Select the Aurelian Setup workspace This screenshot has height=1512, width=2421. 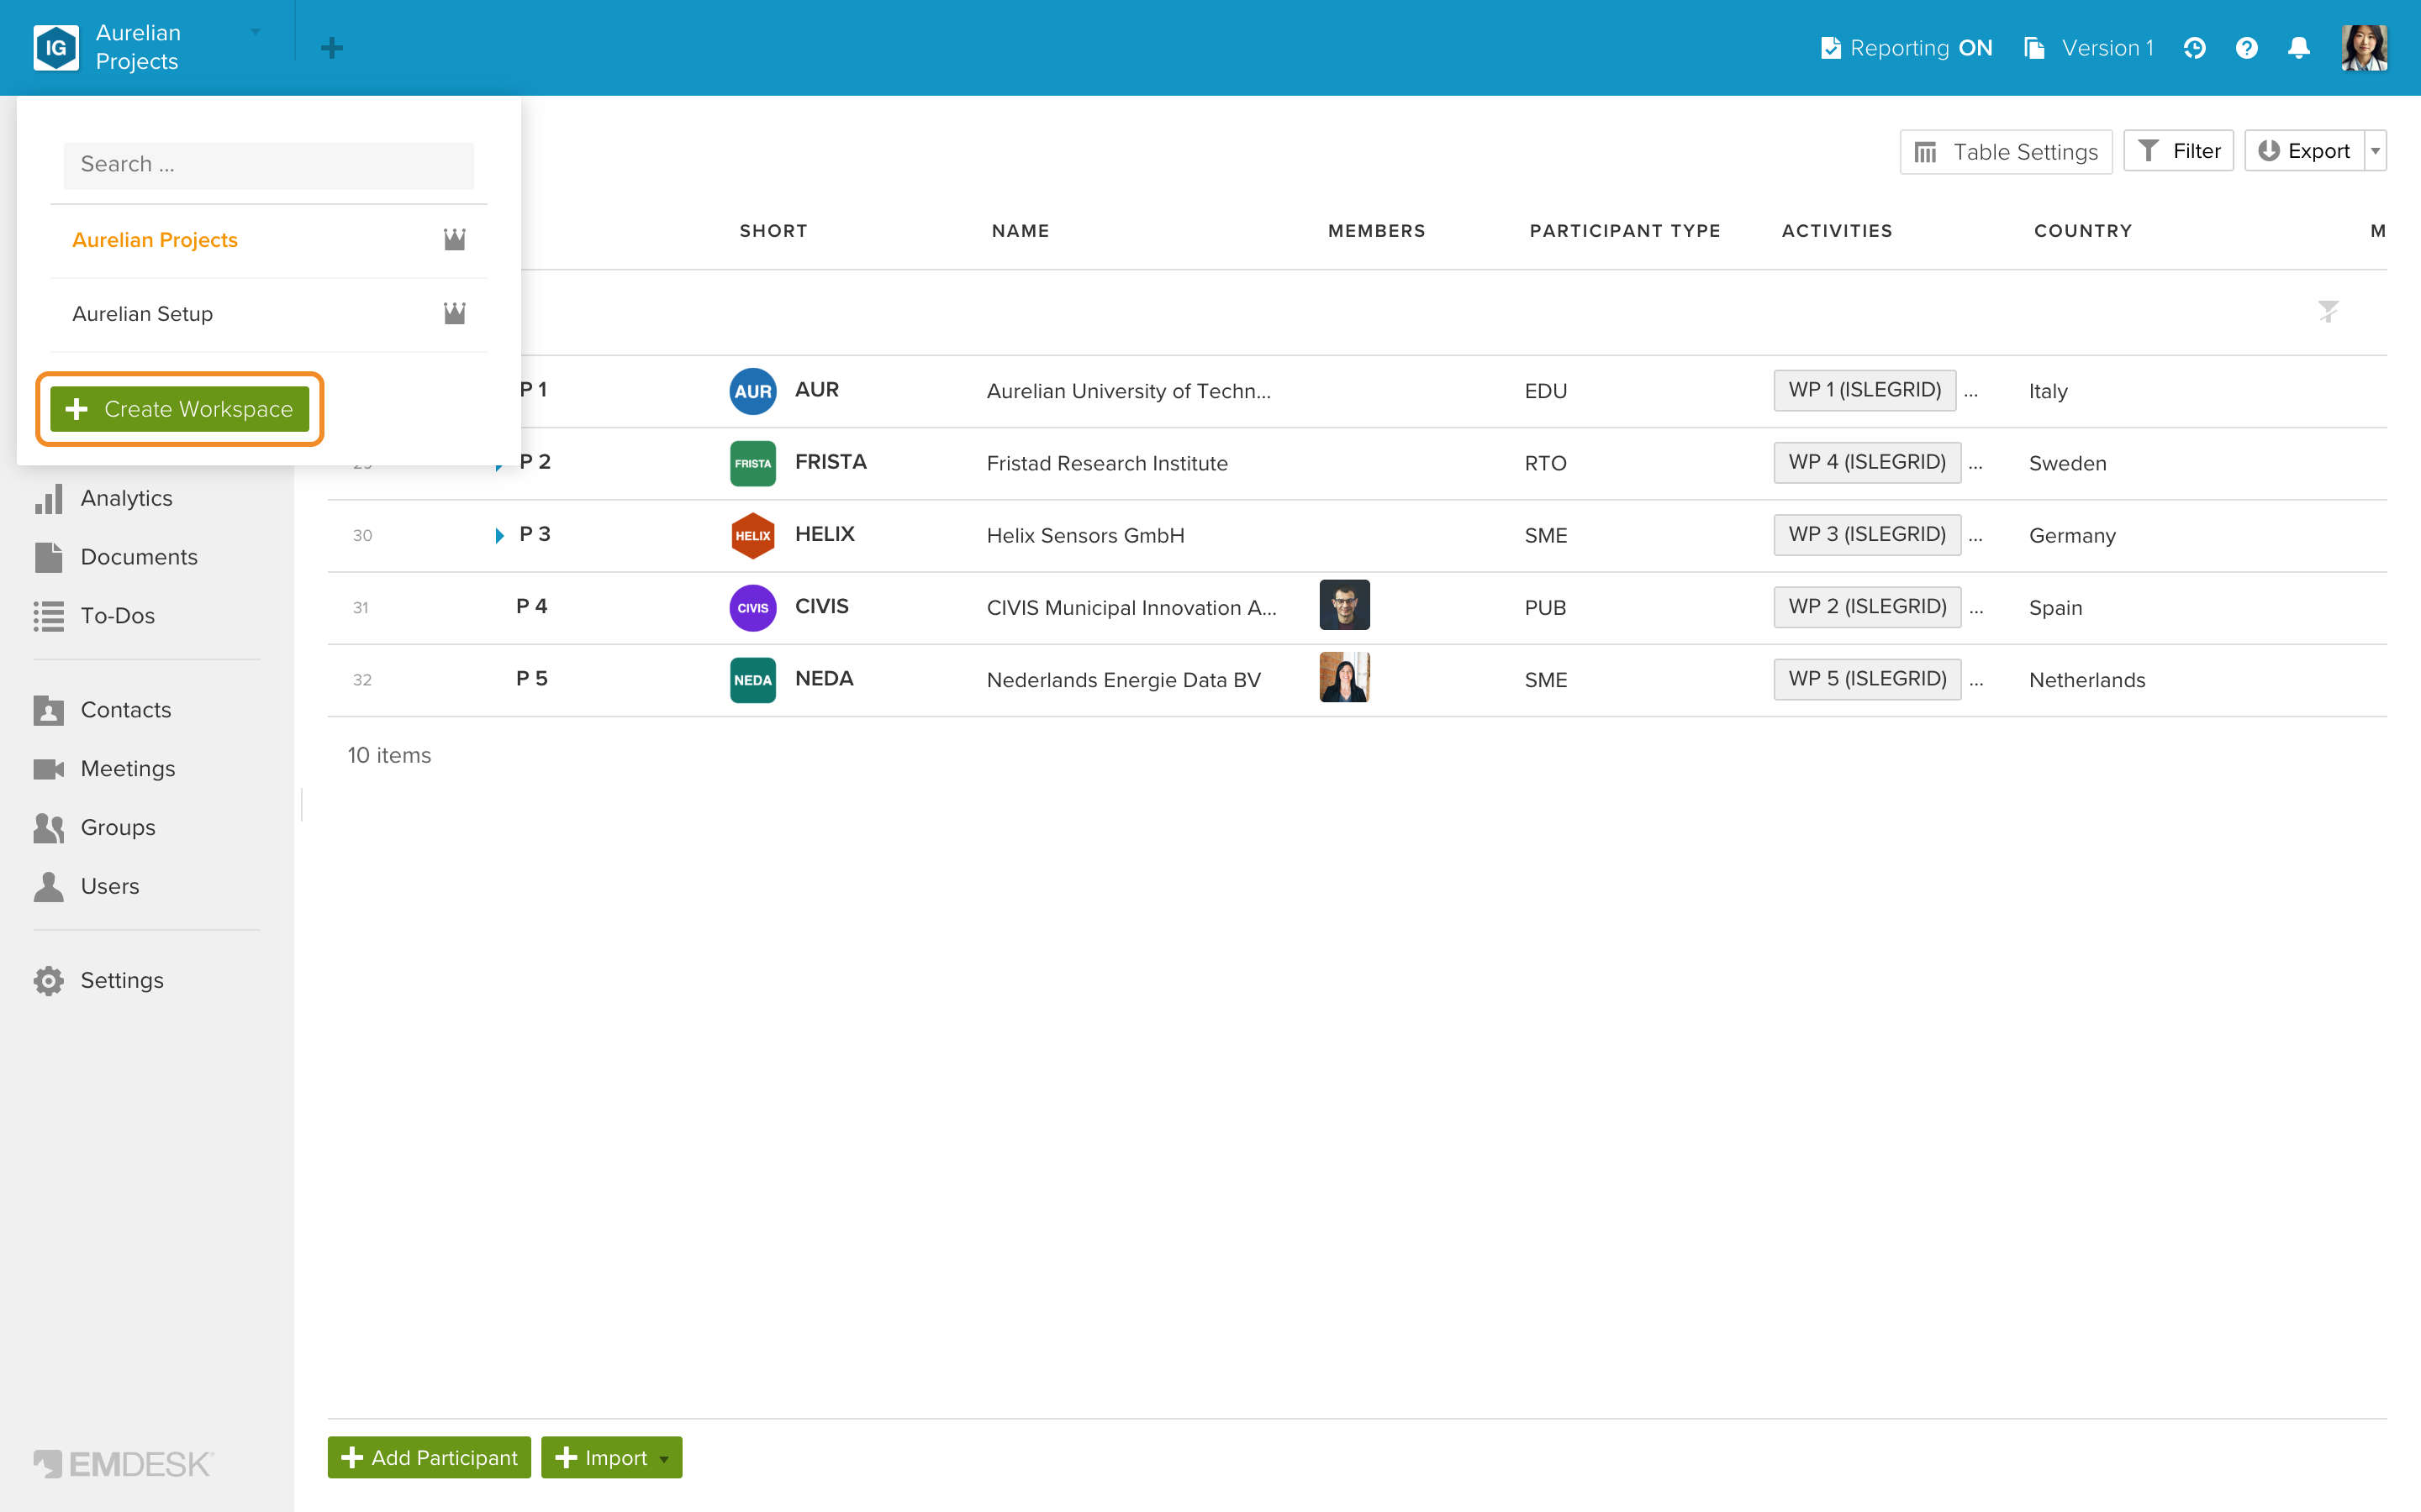click(269, 314)
